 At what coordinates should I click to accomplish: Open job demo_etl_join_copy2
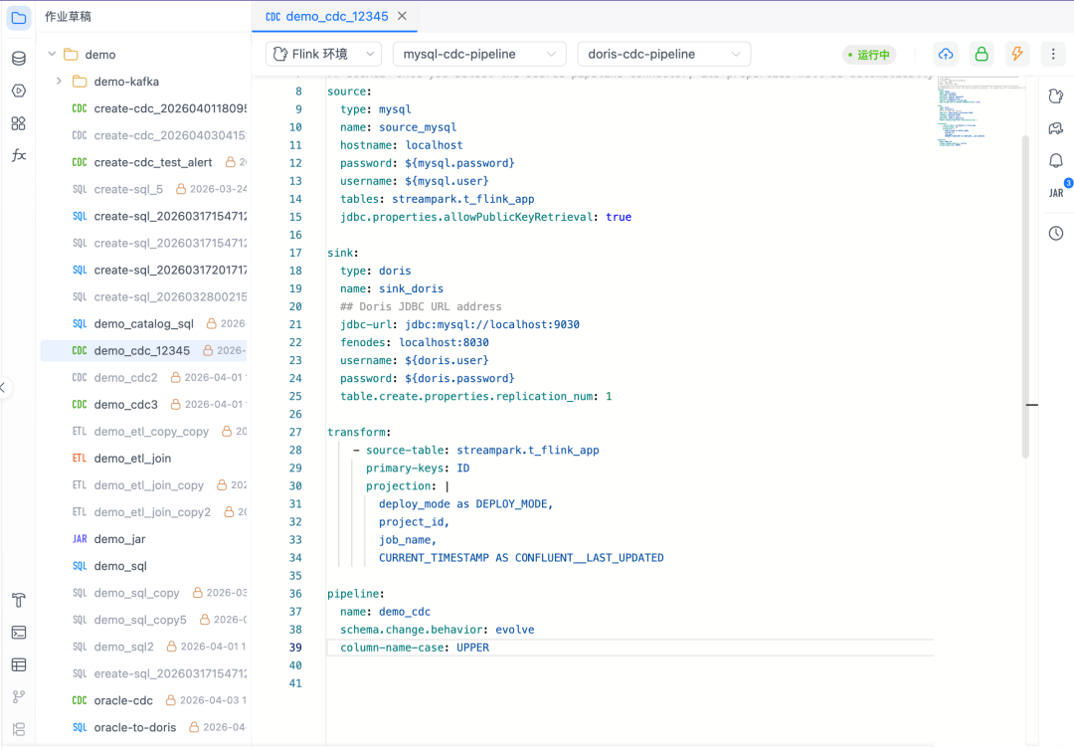pos(152,512)
